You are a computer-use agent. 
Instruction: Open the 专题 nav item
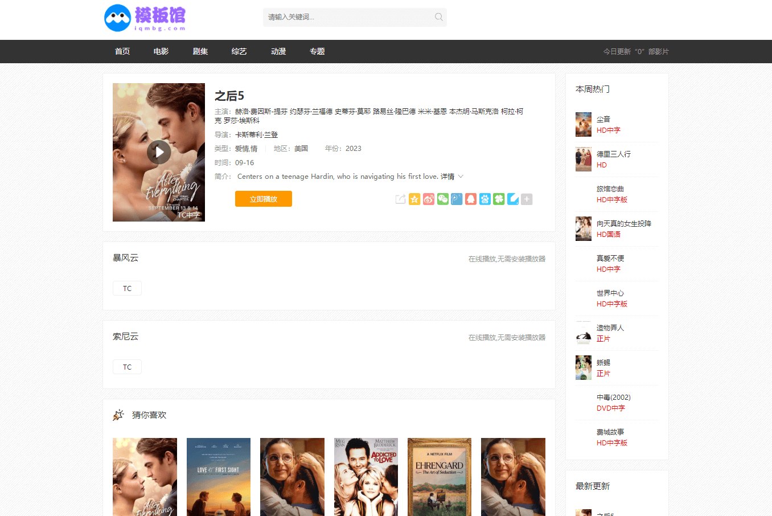[x=317, y=51]
